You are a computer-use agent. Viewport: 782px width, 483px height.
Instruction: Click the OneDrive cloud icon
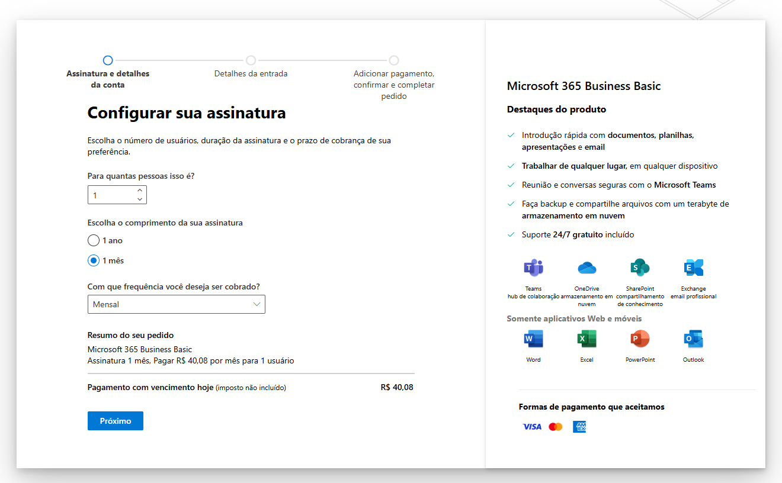click(586, 268)
